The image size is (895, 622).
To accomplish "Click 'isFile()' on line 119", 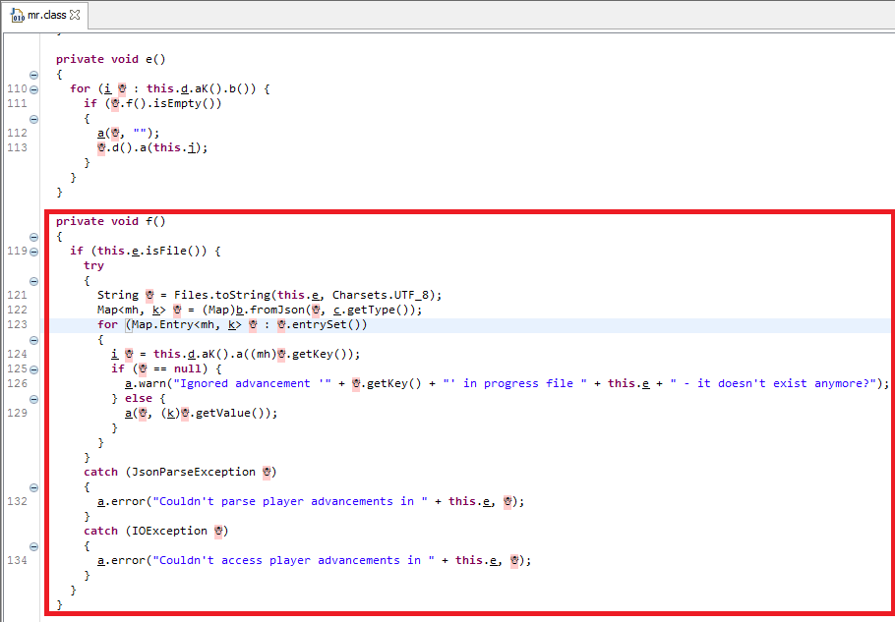I will 173,251.
